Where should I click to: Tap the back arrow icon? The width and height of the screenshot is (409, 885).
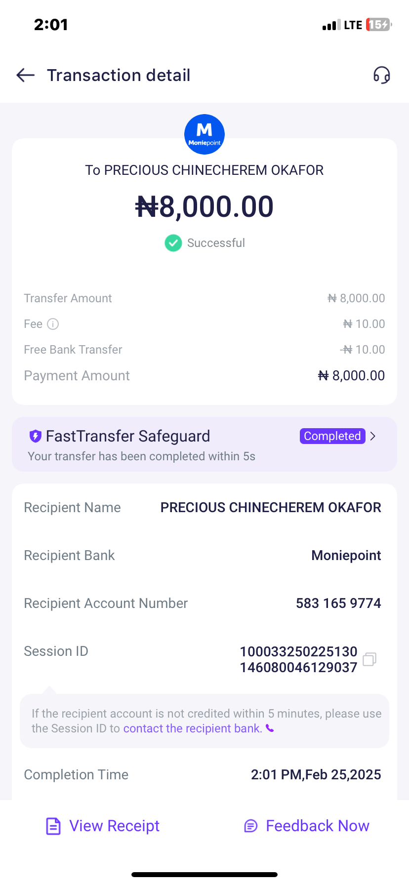click(26, 75)
